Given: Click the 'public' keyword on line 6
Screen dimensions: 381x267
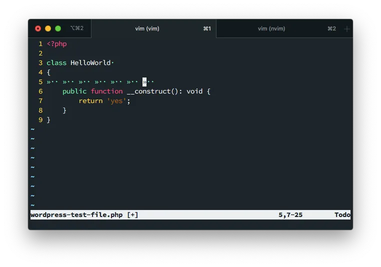Looking at the screenshot, I should coord(74,91).
